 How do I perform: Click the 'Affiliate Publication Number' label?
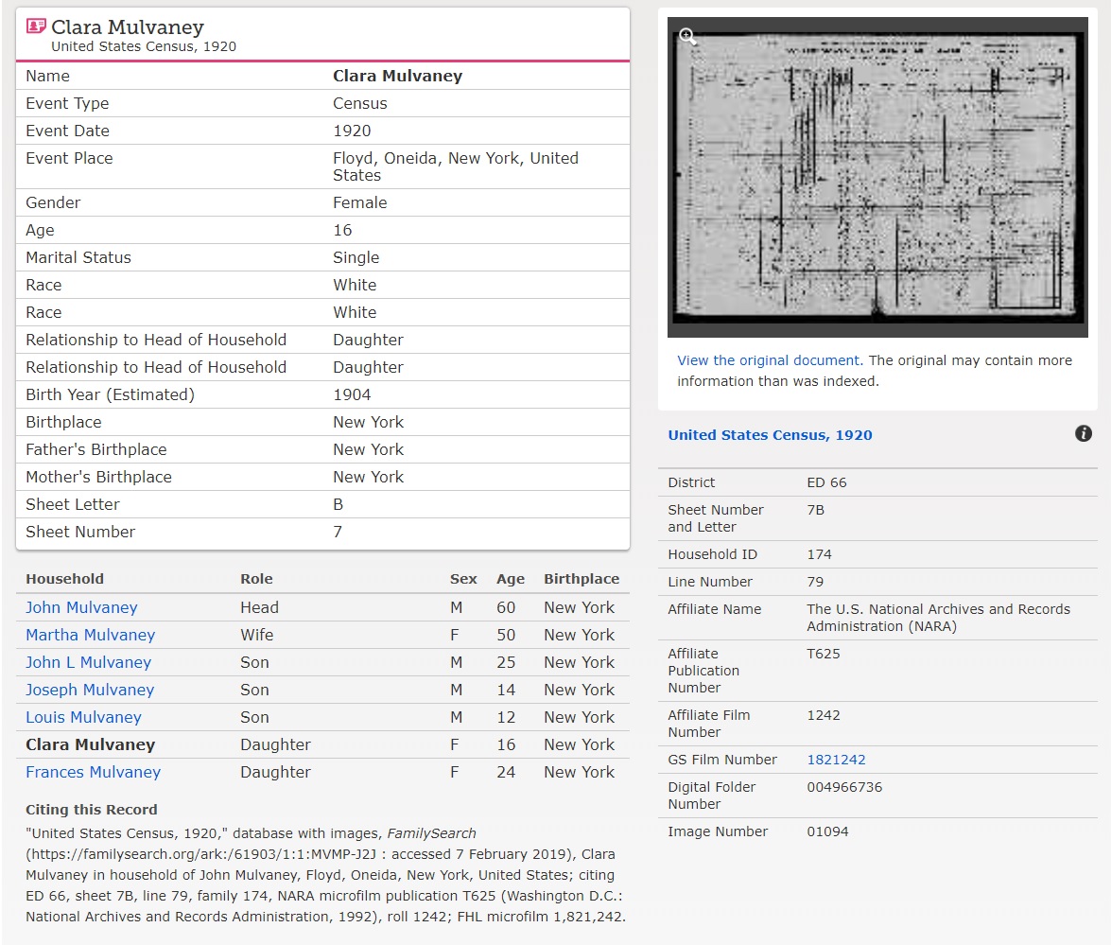pyautogui.click(x=703, y=671)
